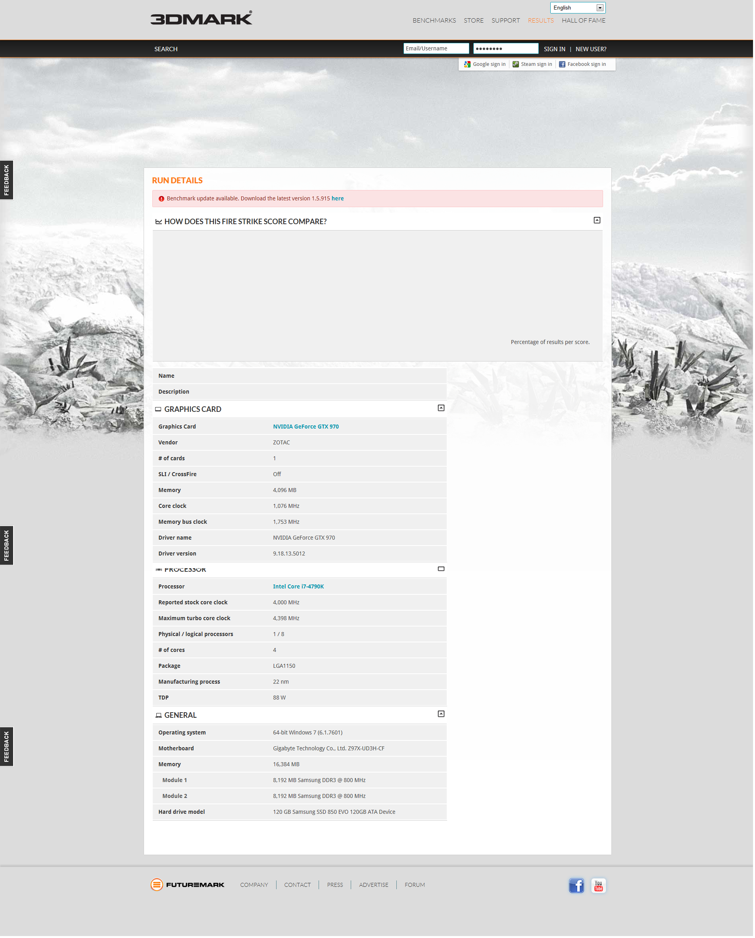Open the NVIDIA GeForce GTX 970 link

(306, 427)
